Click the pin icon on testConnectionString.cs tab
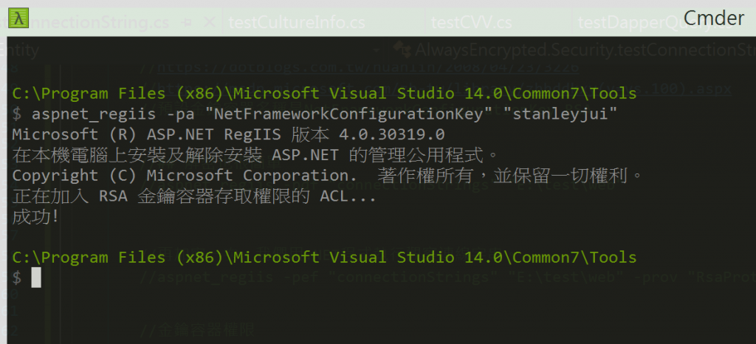Screen dimensions: 756x344 coord(188,22)
